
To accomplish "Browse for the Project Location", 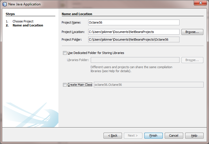I will click(192, 32).
